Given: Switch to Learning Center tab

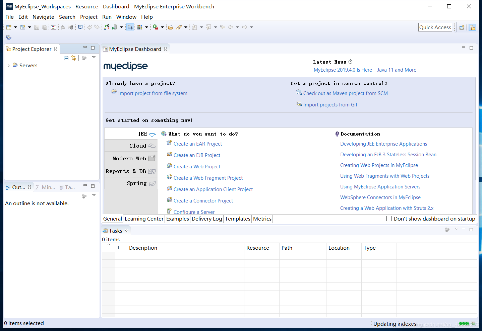Looking at the screenshot, I should [x=144, y=219].
